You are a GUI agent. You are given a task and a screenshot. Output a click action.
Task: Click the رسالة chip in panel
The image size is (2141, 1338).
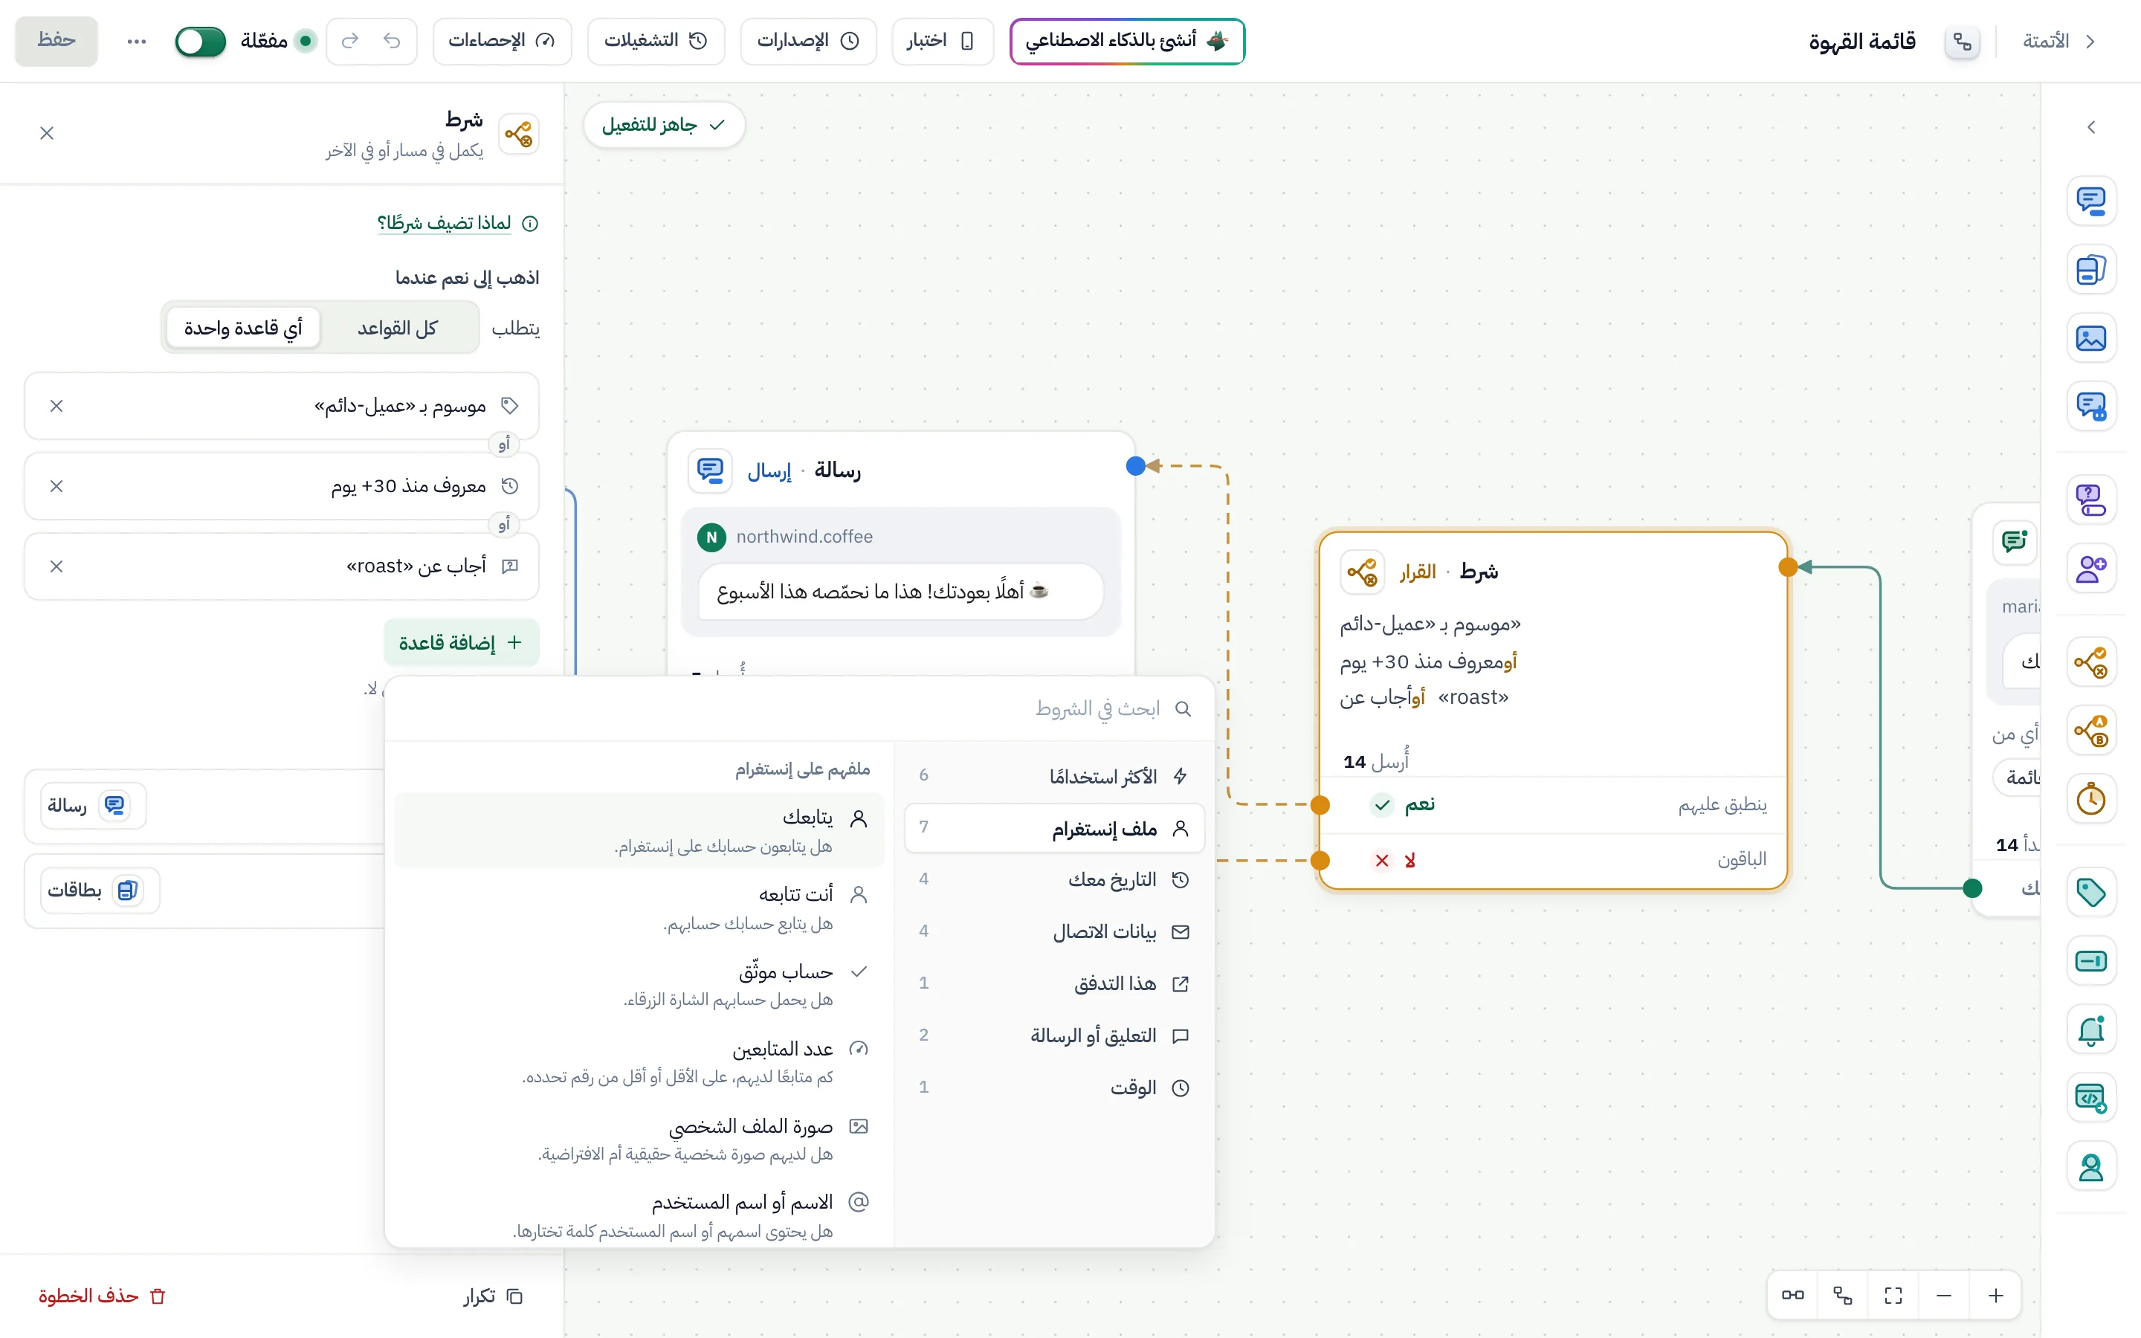pyautogui.click(x=92, y=805)
